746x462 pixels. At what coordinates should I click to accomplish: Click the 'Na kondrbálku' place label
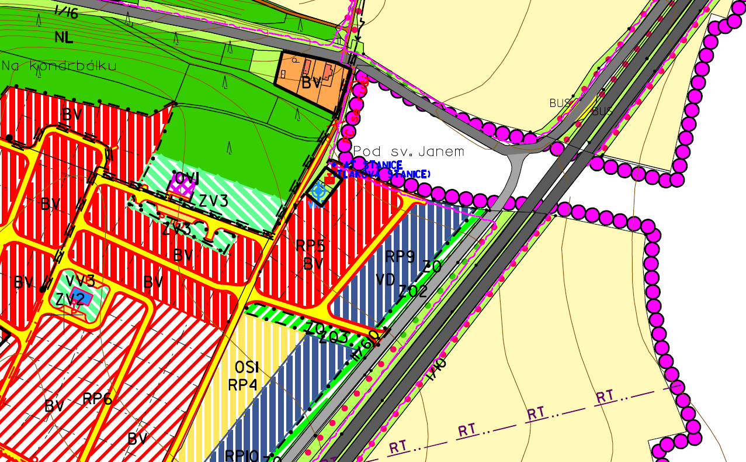58,65
